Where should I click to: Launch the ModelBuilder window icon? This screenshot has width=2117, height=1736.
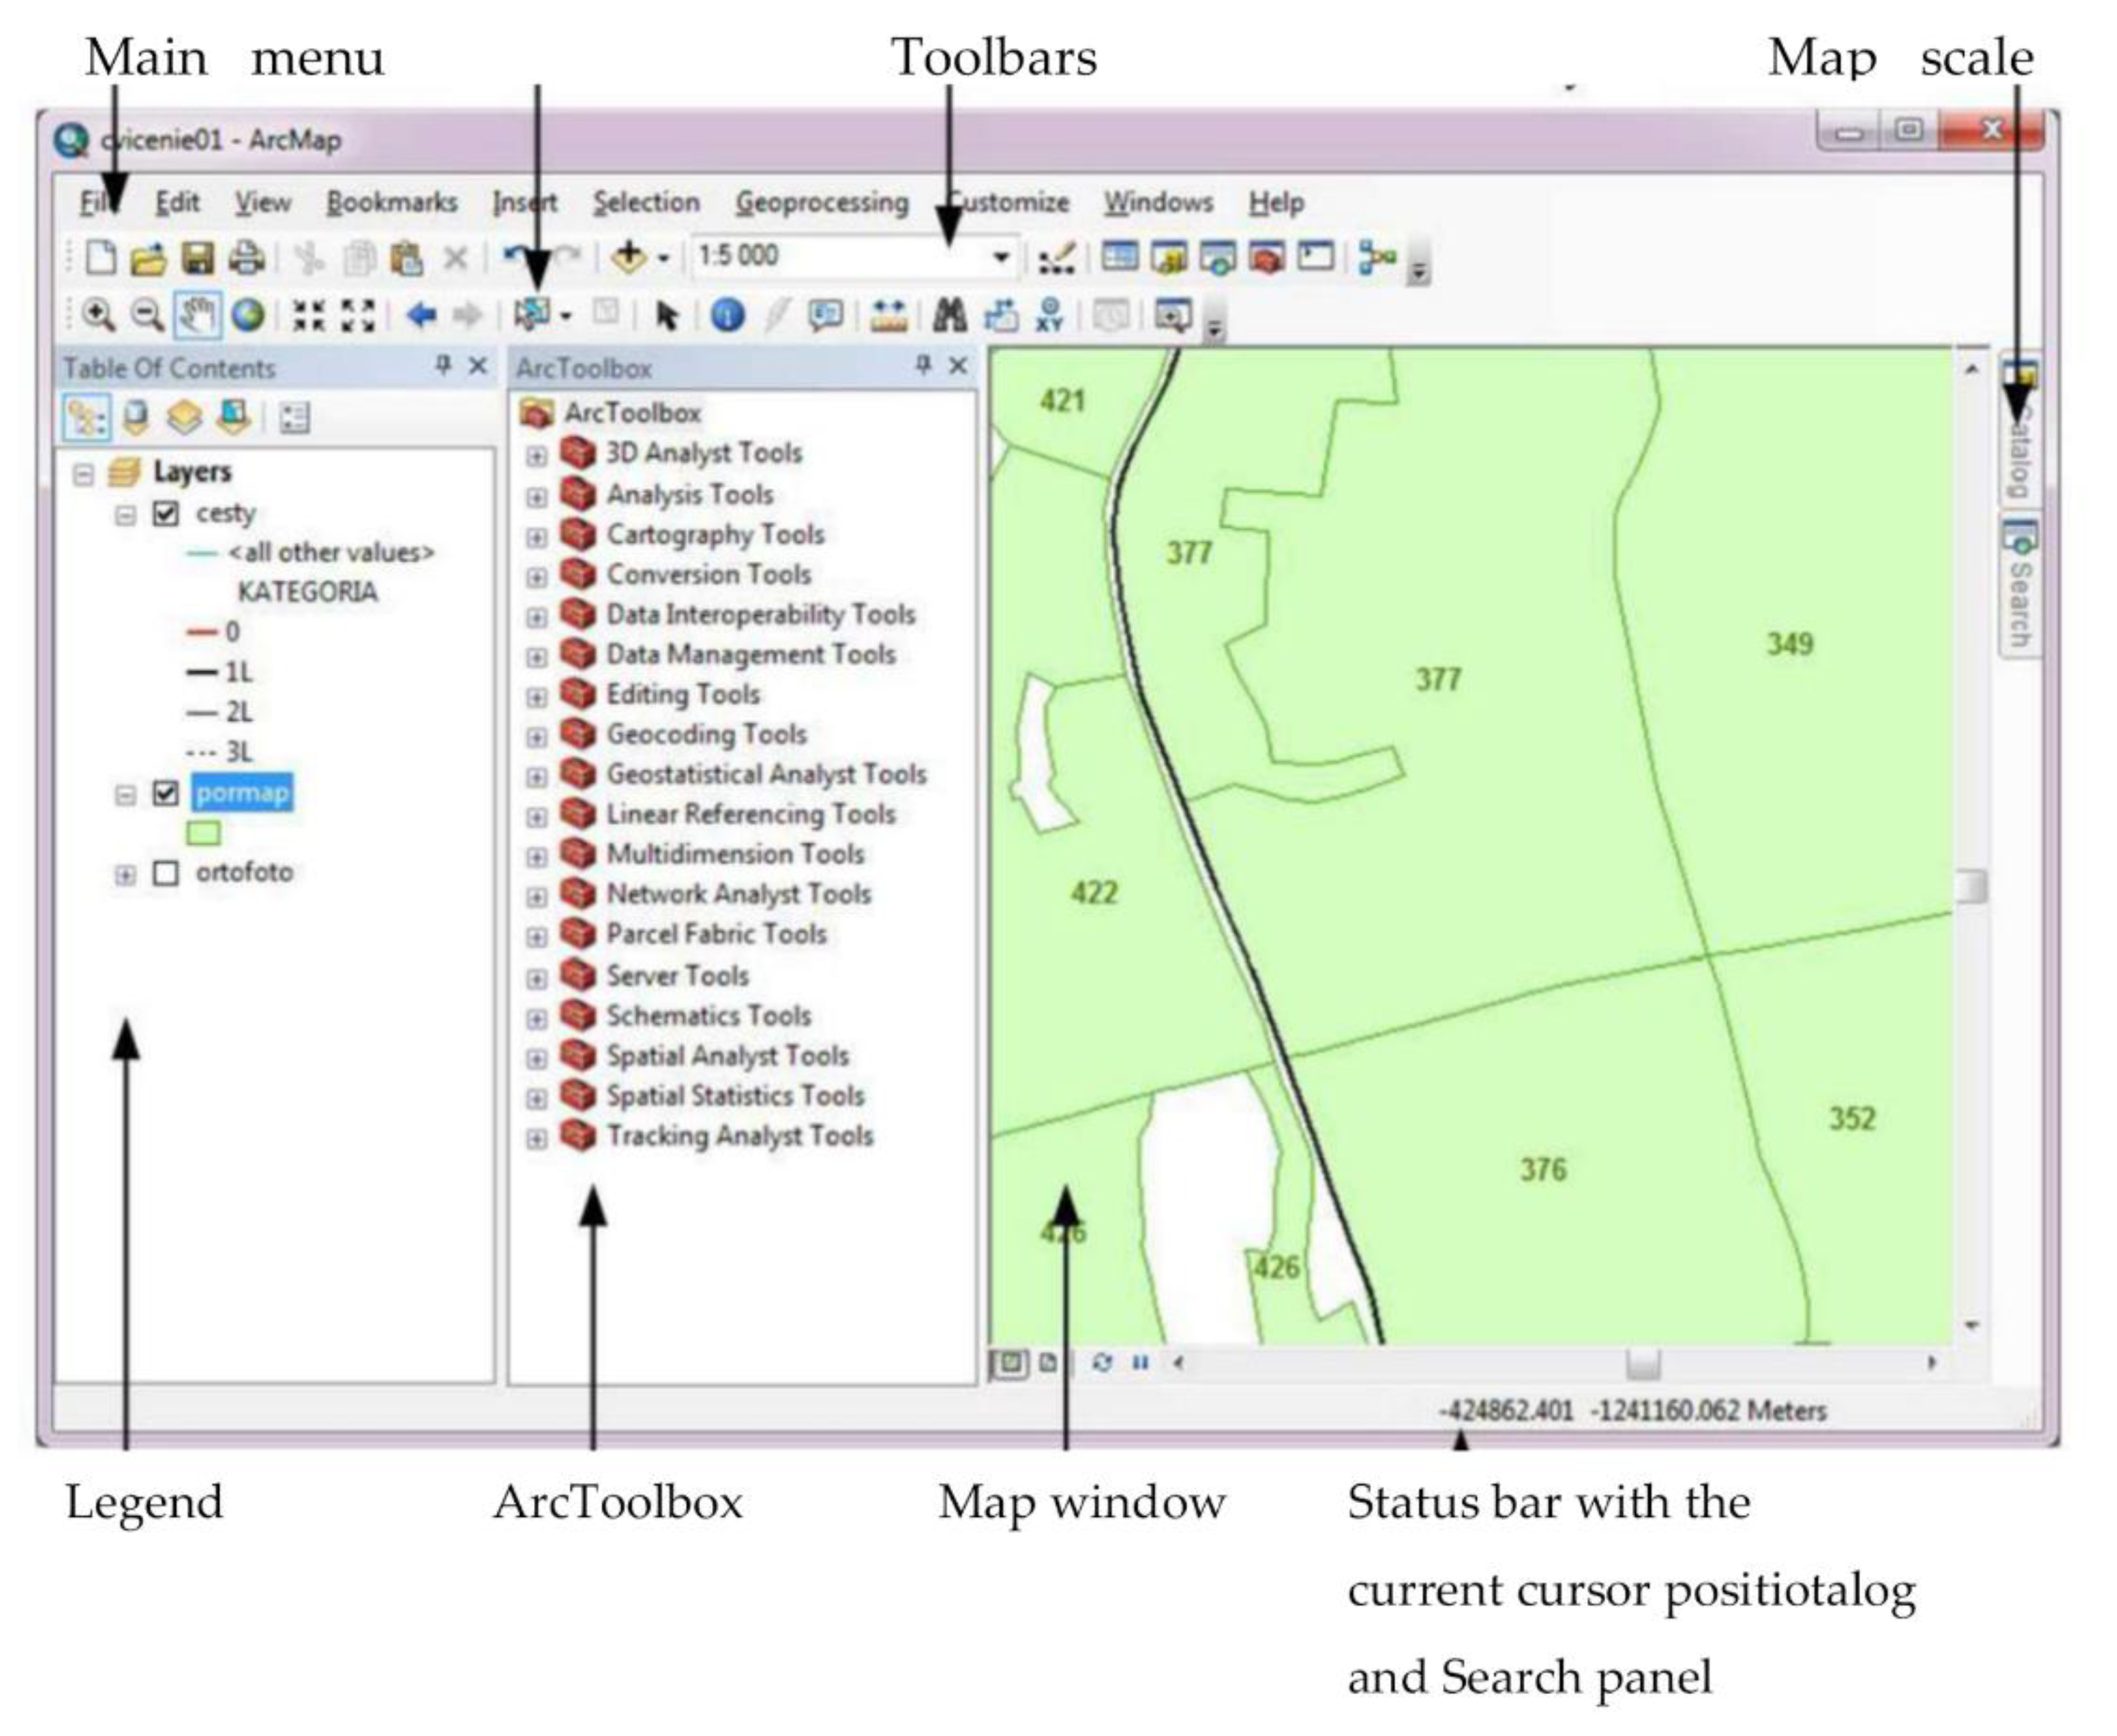click(1377, 257)
